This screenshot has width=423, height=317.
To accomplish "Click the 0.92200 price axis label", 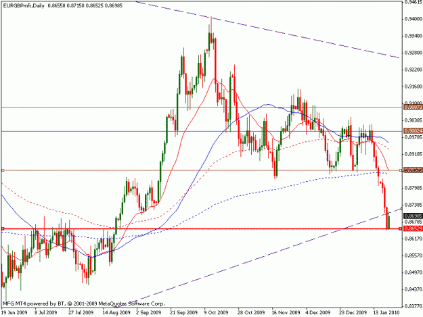I will pyautogui.click(x=414, y=70).
